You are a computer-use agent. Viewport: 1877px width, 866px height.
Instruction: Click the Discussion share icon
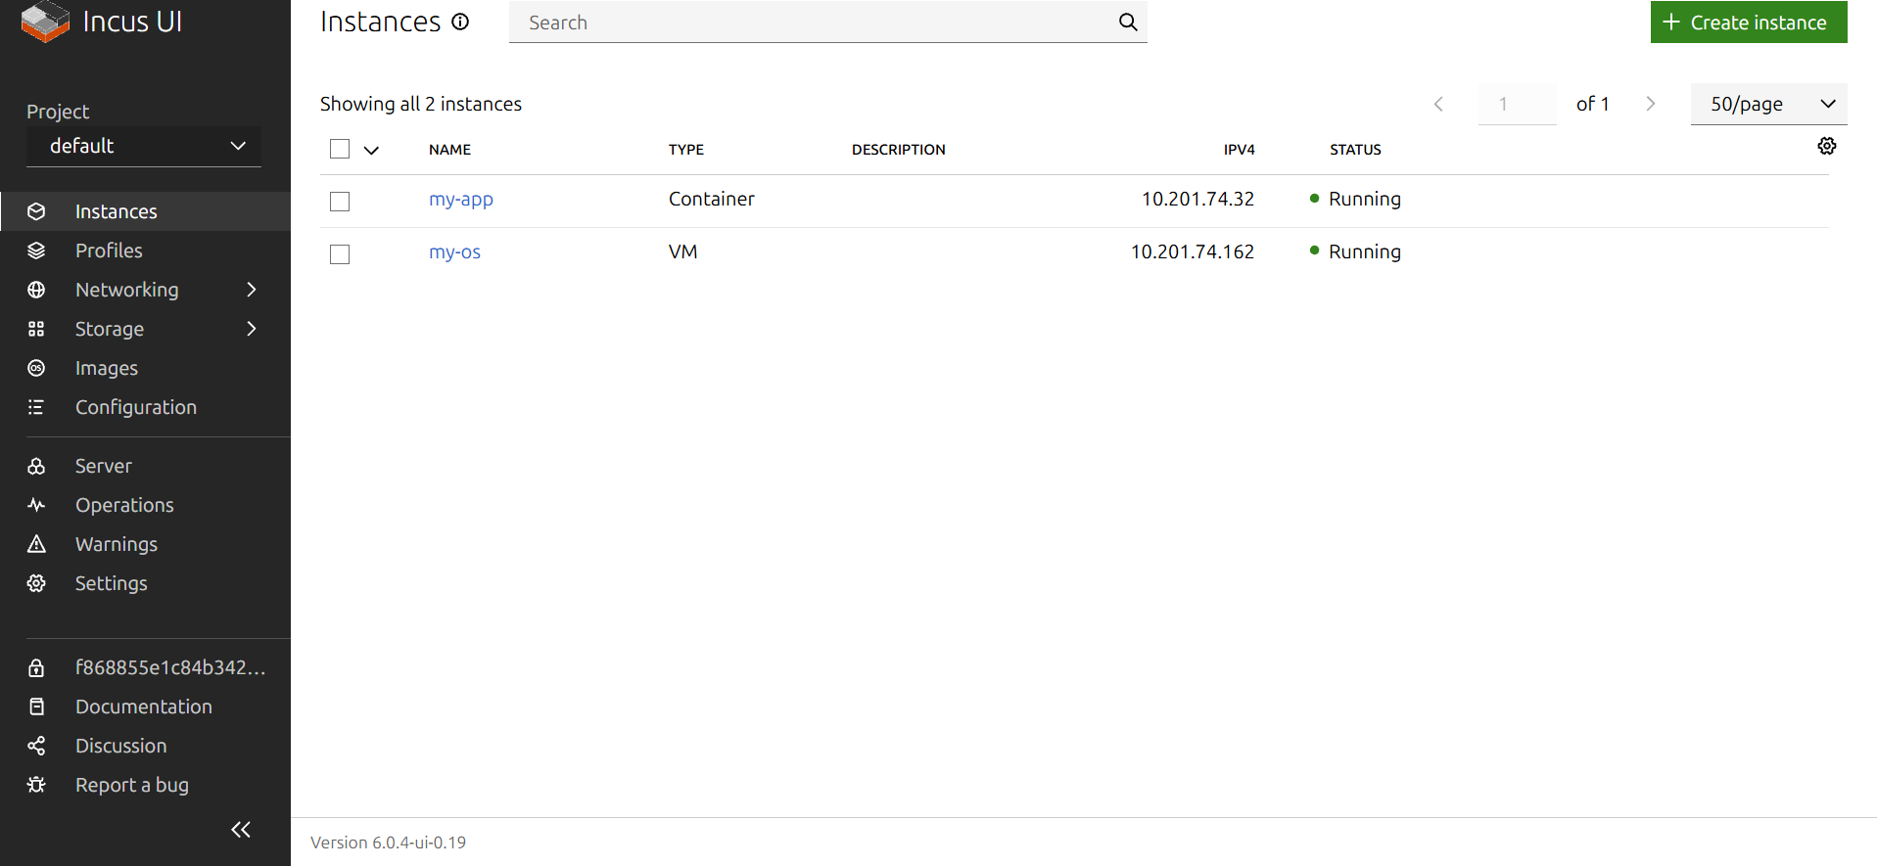pos(36,746)
